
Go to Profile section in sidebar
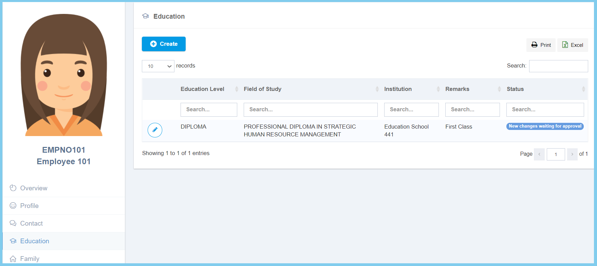pyautogui.click(x=30, y=206)
